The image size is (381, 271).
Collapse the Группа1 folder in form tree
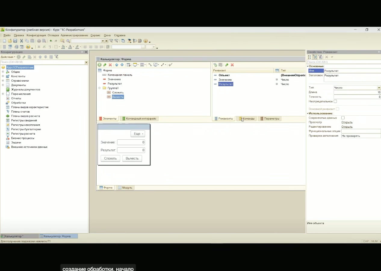(x=99, y=88)
